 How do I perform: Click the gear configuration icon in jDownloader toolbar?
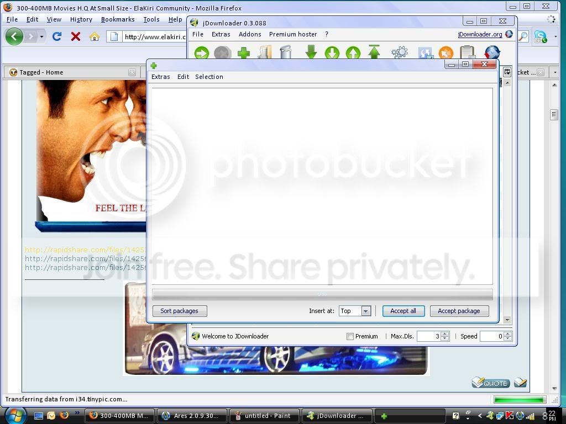click(399, 52)
